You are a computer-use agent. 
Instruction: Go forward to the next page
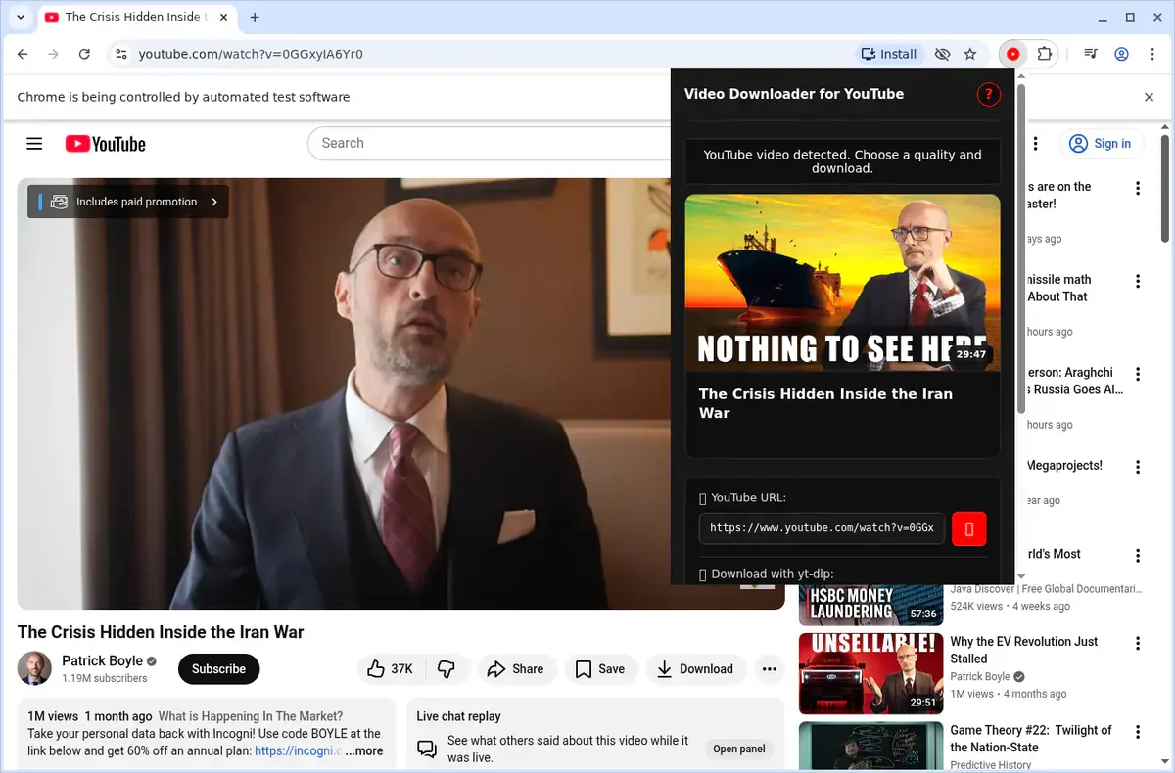click(x=53, y=55)
